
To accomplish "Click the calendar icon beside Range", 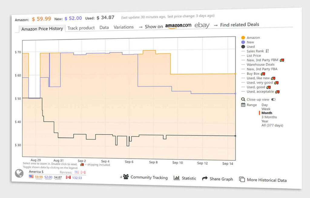I will click(x=243, y=105).
